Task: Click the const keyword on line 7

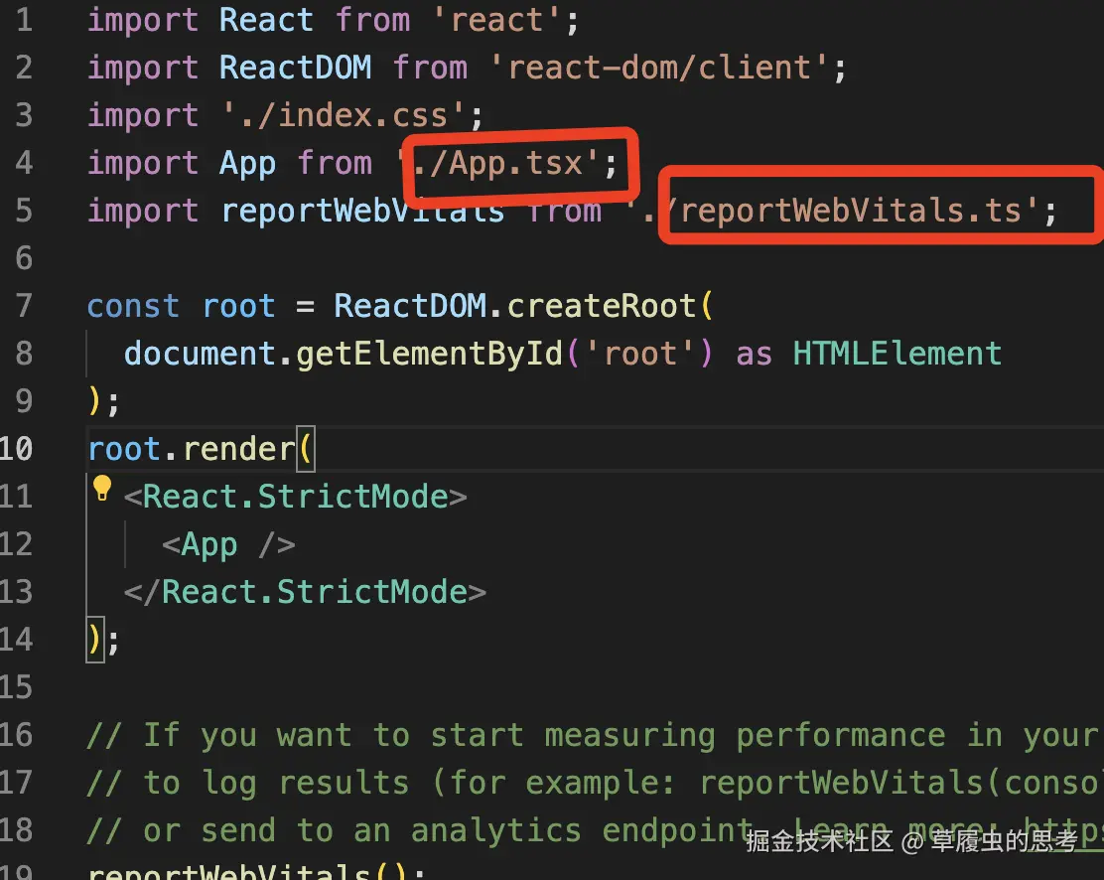Action: tap(134, 306)
